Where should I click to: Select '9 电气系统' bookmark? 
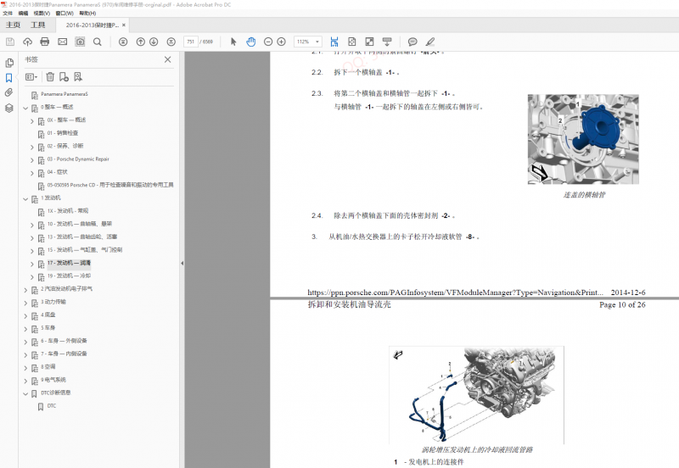point(53,380)
